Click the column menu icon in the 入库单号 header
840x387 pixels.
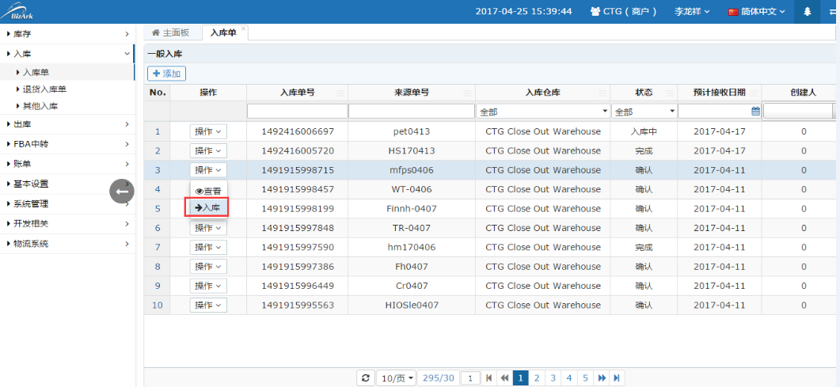340,93
